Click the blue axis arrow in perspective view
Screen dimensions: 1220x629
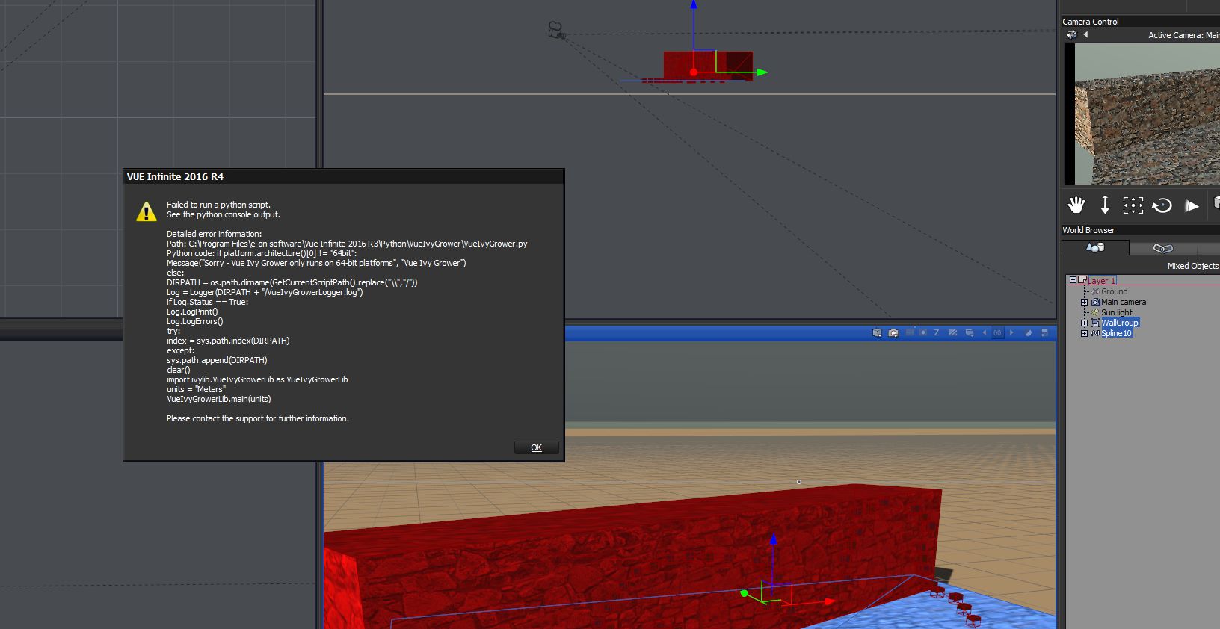pos(773,539)
